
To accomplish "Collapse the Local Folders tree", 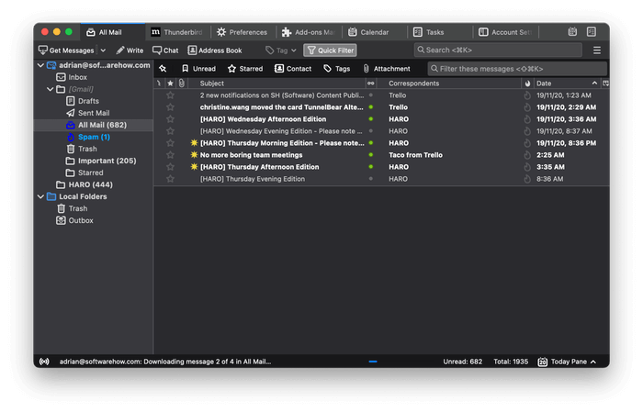I will (39, 196).
